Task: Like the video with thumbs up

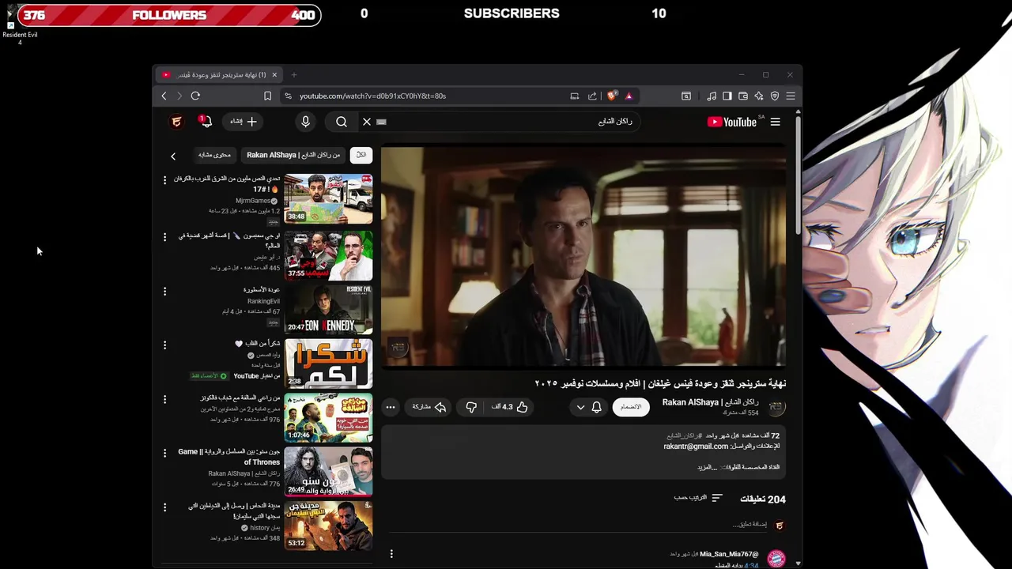Action: pos(510,407)
